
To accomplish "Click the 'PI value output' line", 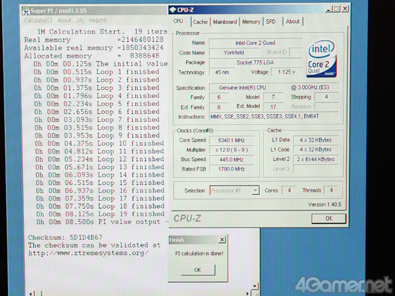I will [101, 222].
